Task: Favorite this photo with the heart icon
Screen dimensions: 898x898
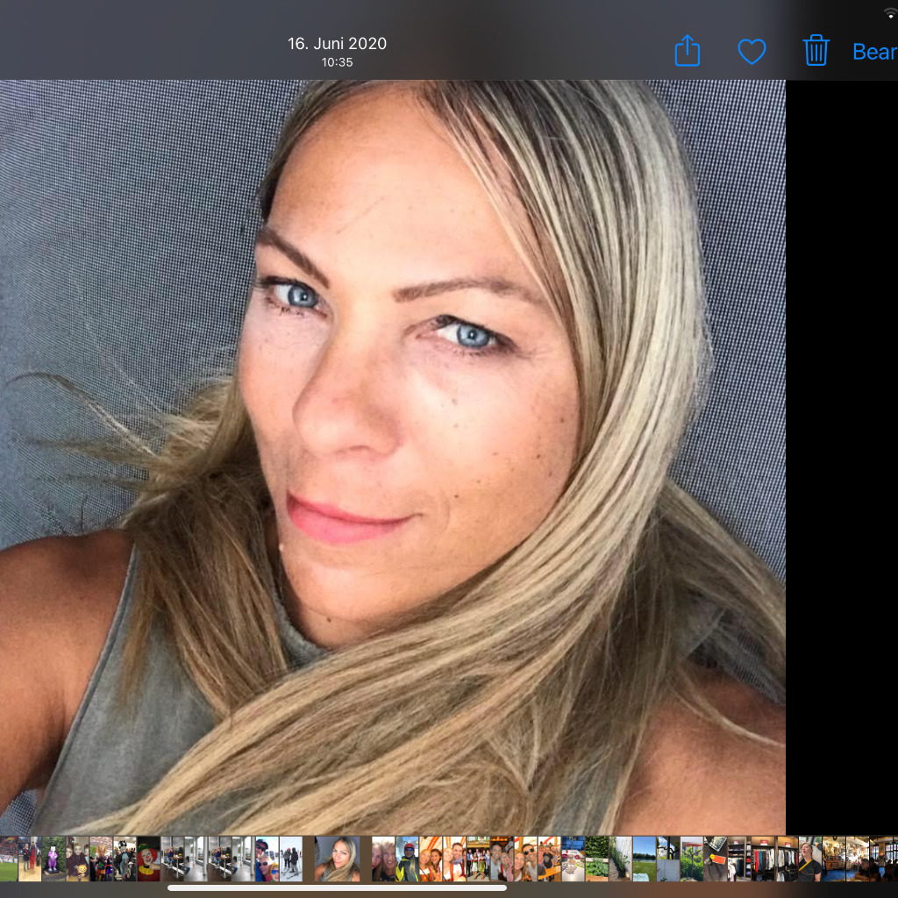Action: [752, 52]
